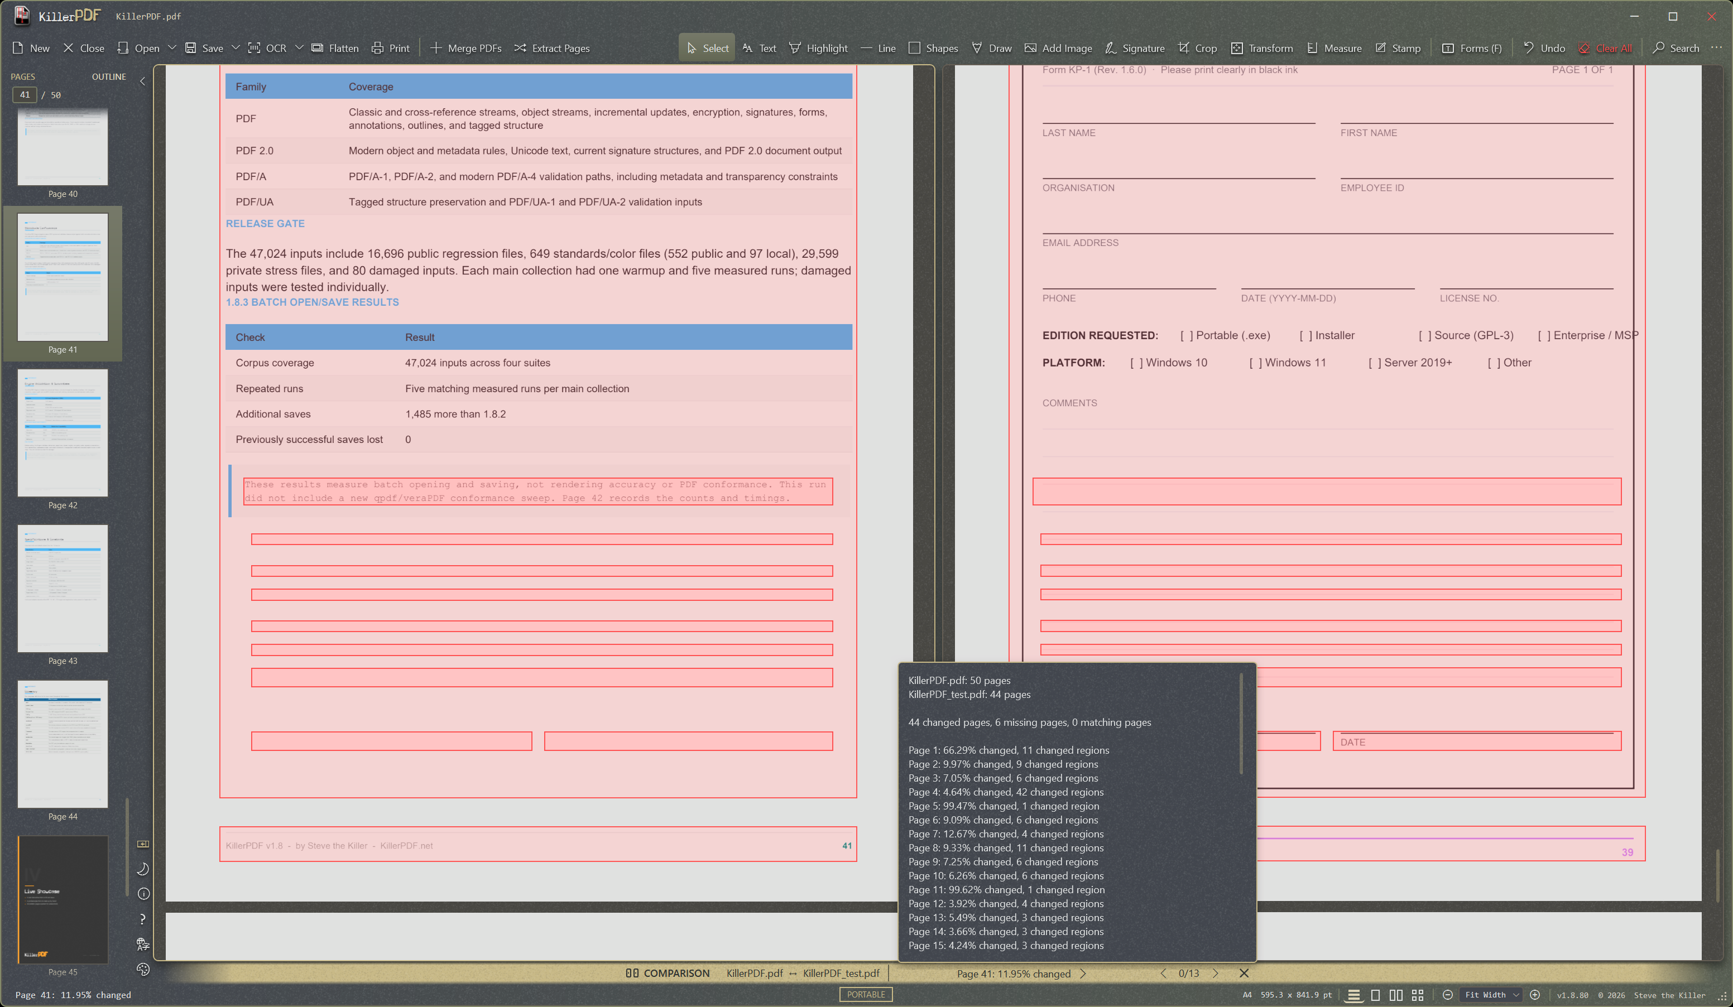
Task: Click the comparison results panel scrollbar
Action: point(1241,724)
